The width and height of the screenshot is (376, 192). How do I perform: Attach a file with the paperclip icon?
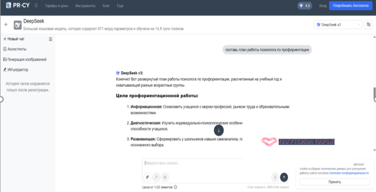click(147, 177)
